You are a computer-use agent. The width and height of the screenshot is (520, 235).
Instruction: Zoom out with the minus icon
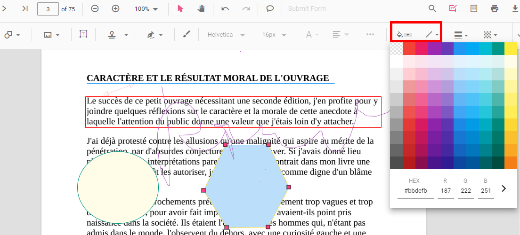click(95, 8)
